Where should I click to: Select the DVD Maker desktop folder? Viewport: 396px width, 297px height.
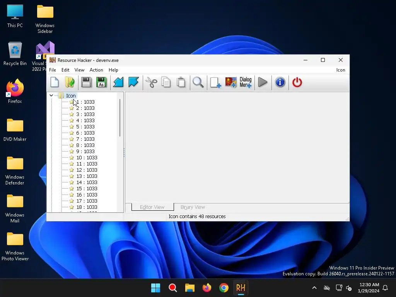coord(15,130)
